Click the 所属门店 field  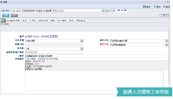54,45
